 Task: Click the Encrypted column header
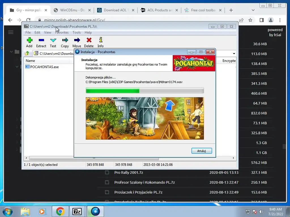pos(229,61)
